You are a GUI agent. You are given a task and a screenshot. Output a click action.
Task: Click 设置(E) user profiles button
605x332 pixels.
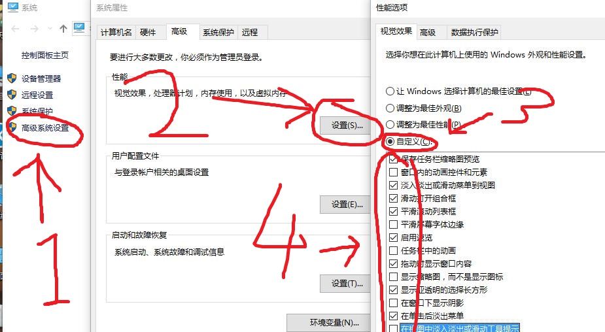pyautogui.click(x=345, y=205)
